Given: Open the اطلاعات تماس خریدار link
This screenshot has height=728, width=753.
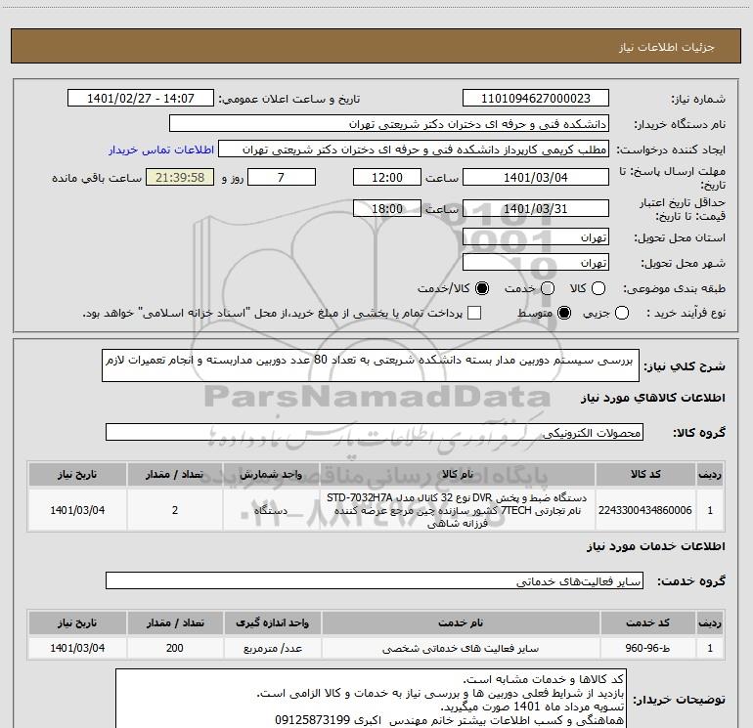Looking at the screenshot, I should point(161,150).
